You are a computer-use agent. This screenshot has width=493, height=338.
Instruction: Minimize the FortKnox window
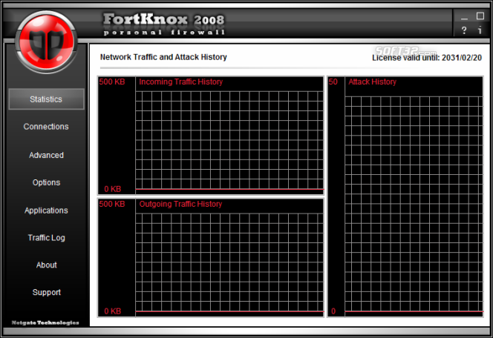464,17
